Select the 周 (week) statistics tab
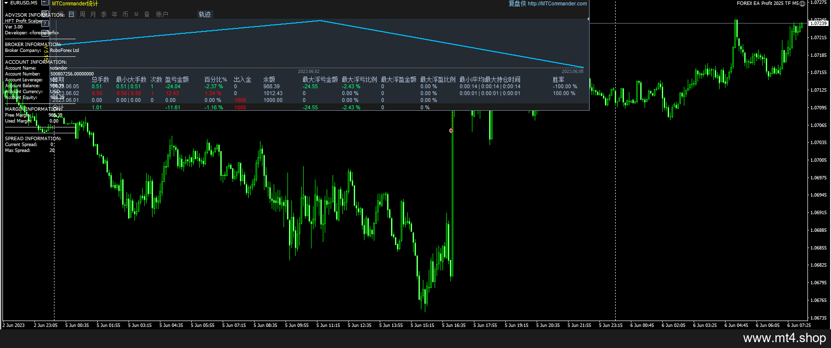Image resolution: width=831 pixels, height=348 pixels. 82,15
